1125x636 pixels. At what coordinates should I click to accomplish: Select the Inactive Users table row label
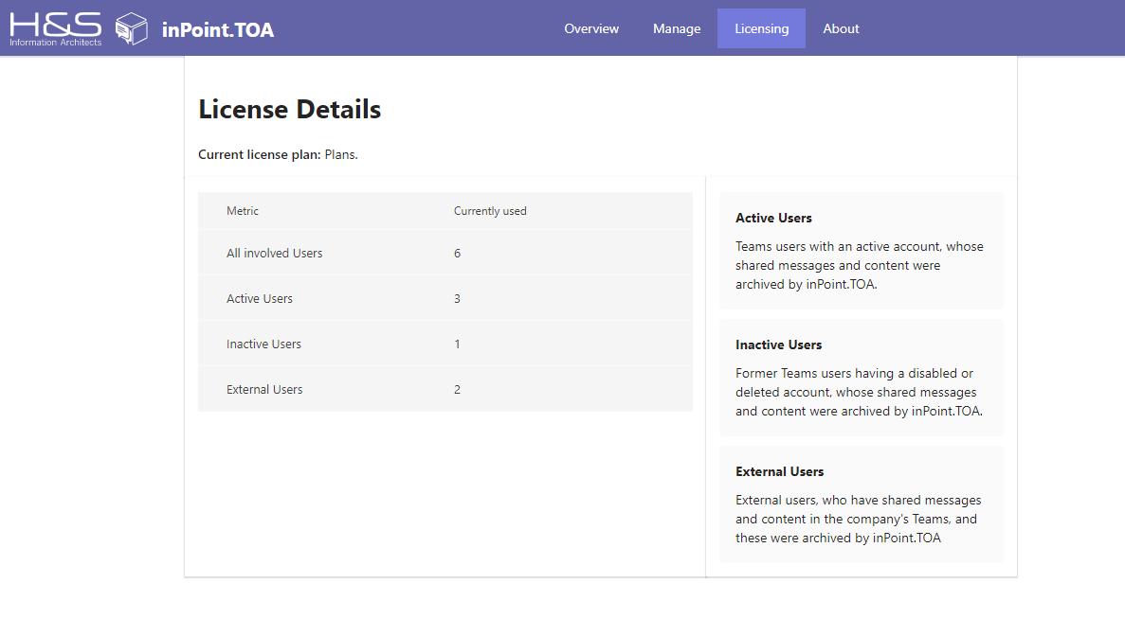pos(264,344)
